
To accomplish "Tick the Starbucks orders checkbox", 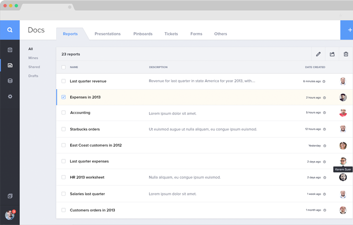I will pyautogui.click(x=63, y=129).
